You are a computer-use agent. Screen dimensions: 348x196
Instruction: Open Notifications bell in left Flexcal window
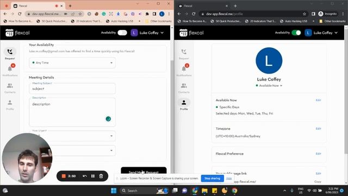pyautogui.click(x=10, y=70)
